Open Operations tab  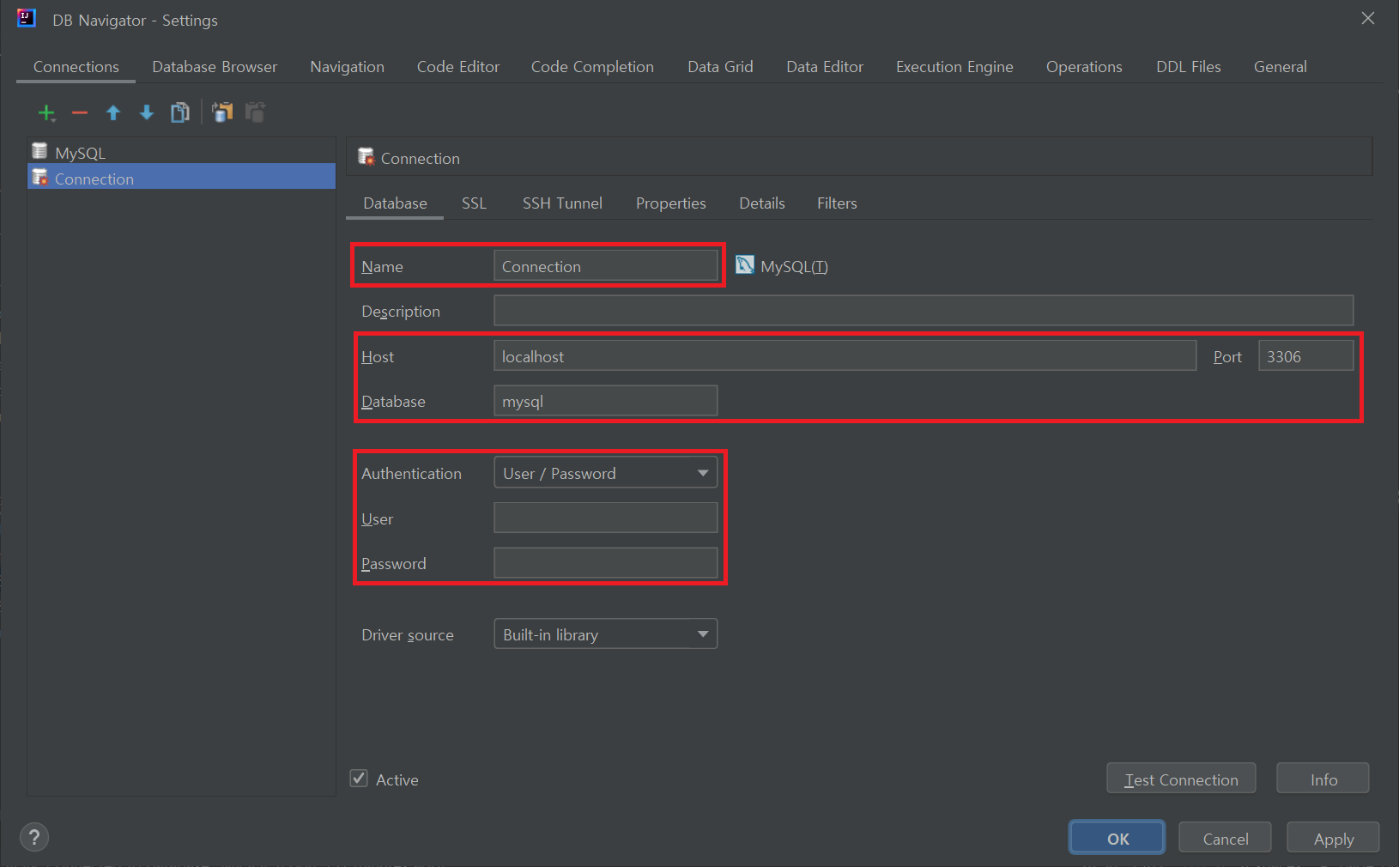1084,67
